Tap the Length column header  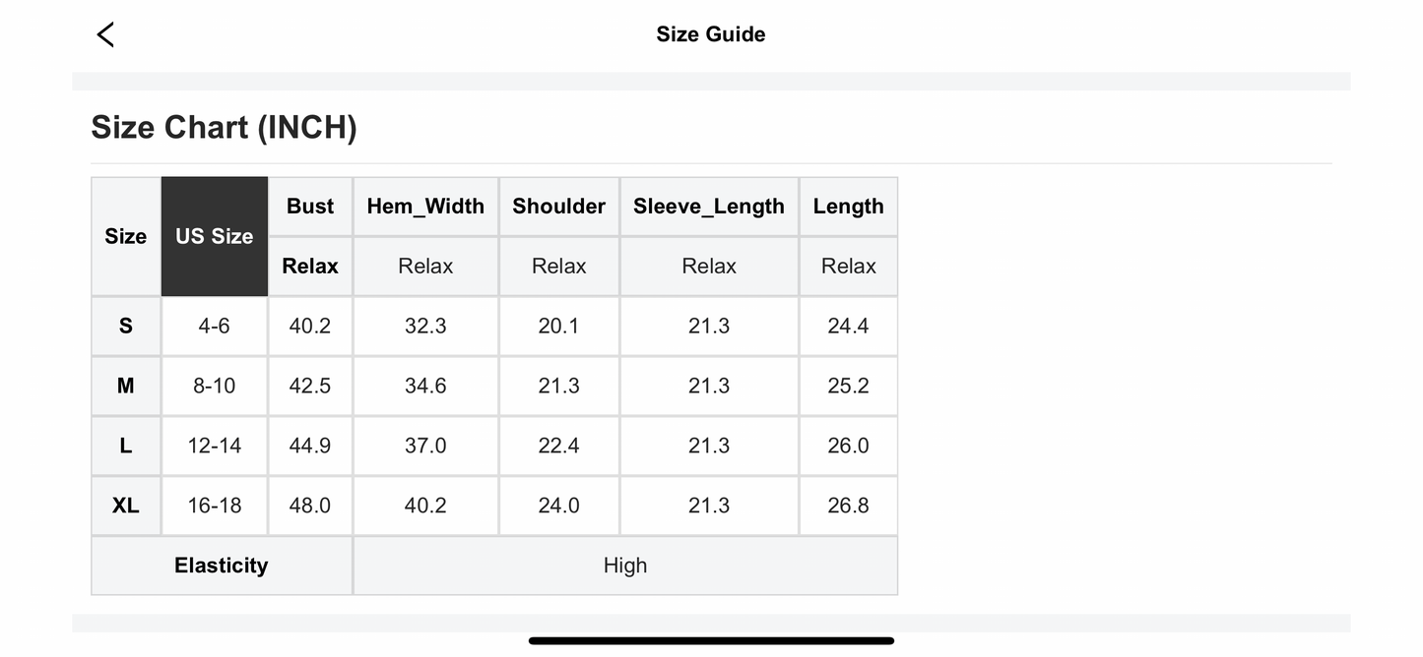pos(848,207)
